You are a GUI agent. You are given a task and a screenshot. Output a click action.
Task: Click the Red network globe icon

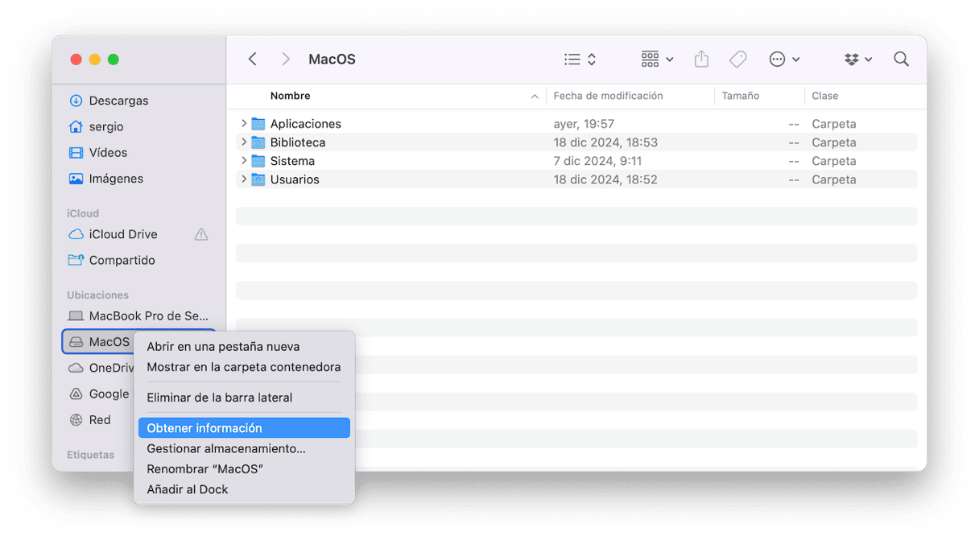pos(76,419)
